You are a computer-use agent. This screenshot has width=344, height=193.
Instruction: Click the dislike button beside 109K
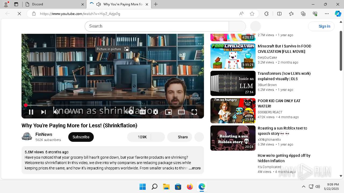coord(158,137)
